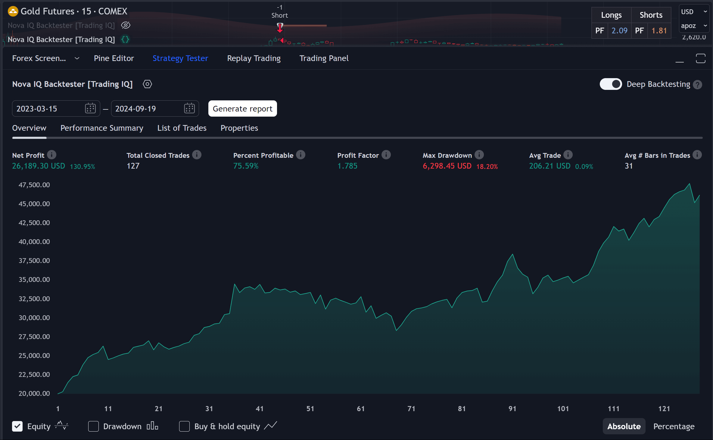Screen dimensions: 713x440
Task: Open strategy settings hexagon icon
Action: coord(147,84)
